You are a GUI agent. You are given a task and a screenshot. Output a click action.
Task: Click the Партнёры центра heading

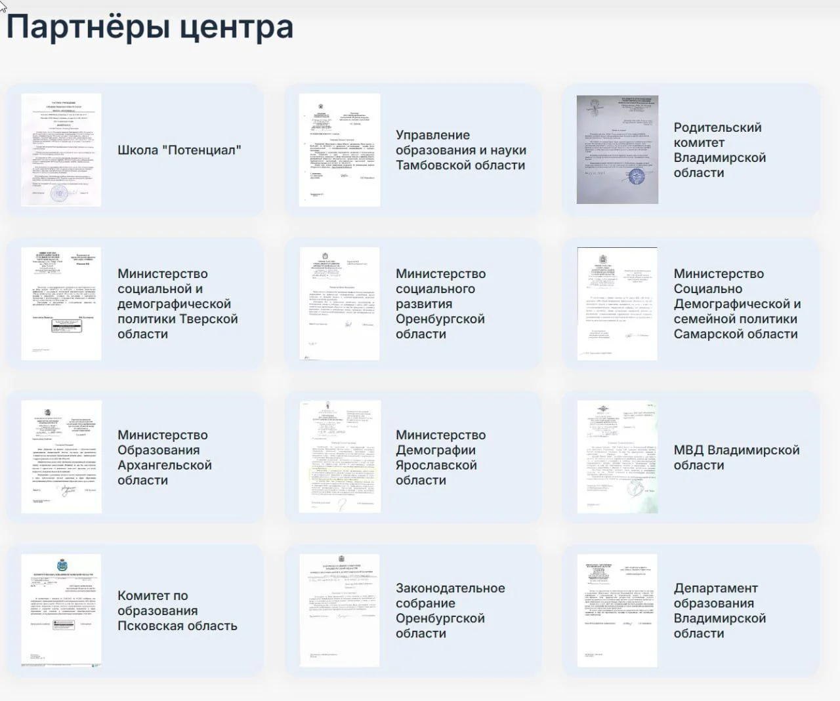coord(150,27)
